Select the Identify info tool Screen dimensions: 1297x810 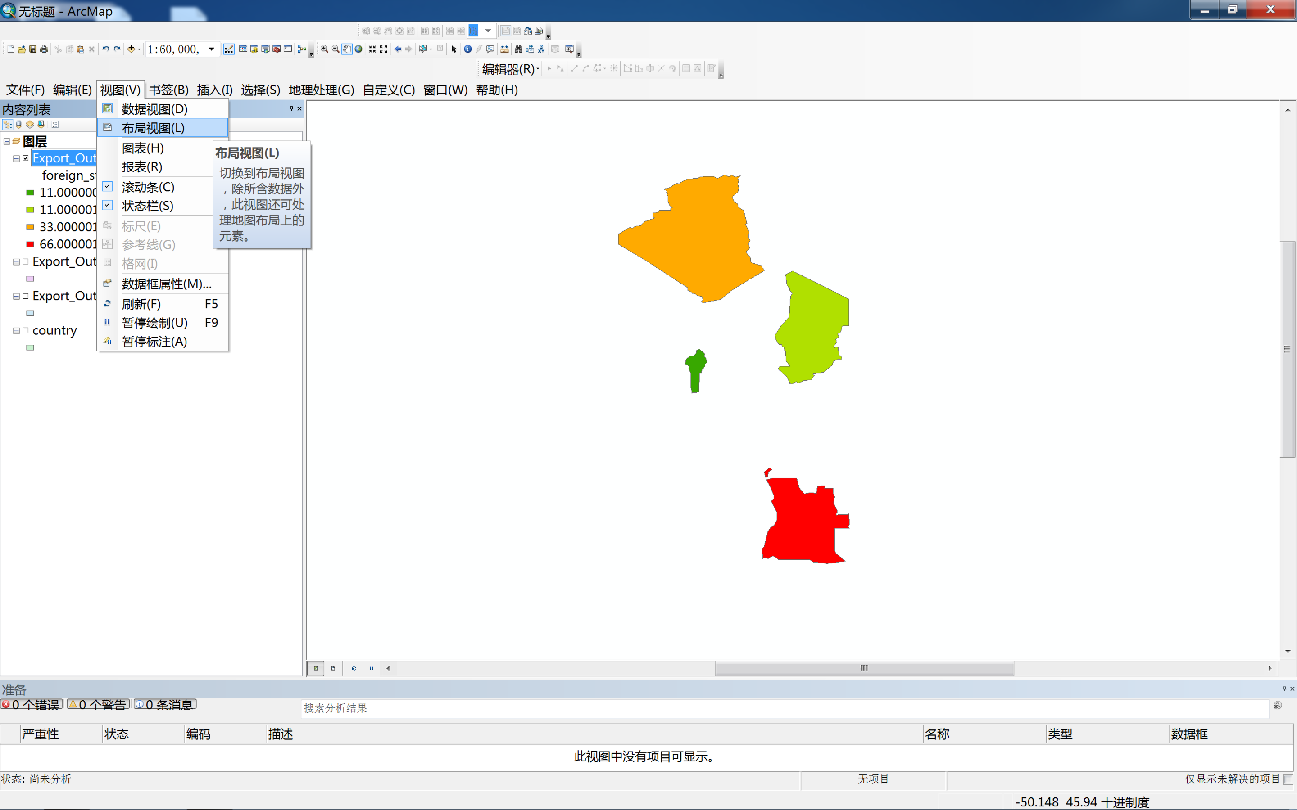[x=467, y=49]
